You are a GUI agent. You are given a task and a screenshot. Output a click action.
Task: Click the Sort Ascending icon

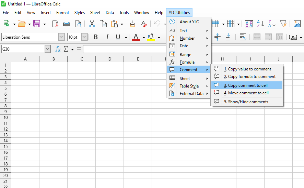coord(260,24)
